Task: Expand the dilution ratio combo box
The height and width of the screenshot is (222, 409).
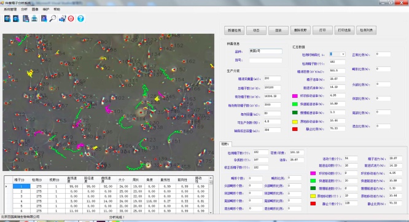Action: [338, 54]
